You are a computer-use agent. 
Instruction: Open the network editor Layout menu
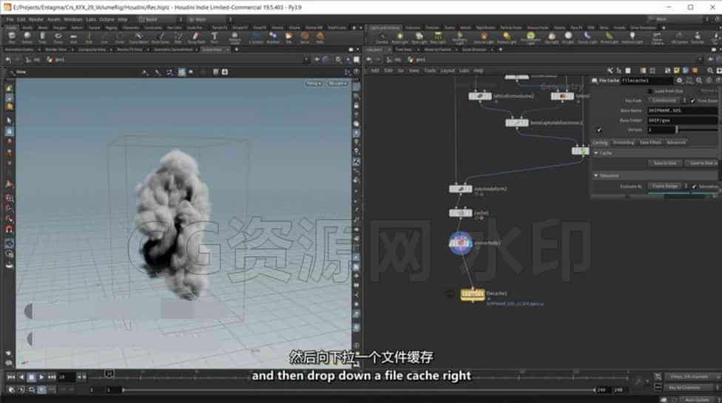tap(447, 70)
